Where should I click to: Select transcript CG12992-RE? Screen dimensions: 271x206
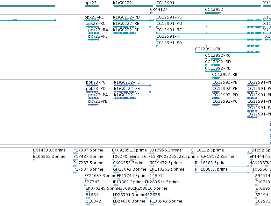[213, 71]
